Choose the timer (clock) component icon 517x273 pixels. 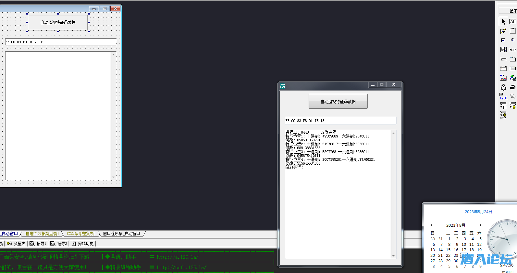503,87
